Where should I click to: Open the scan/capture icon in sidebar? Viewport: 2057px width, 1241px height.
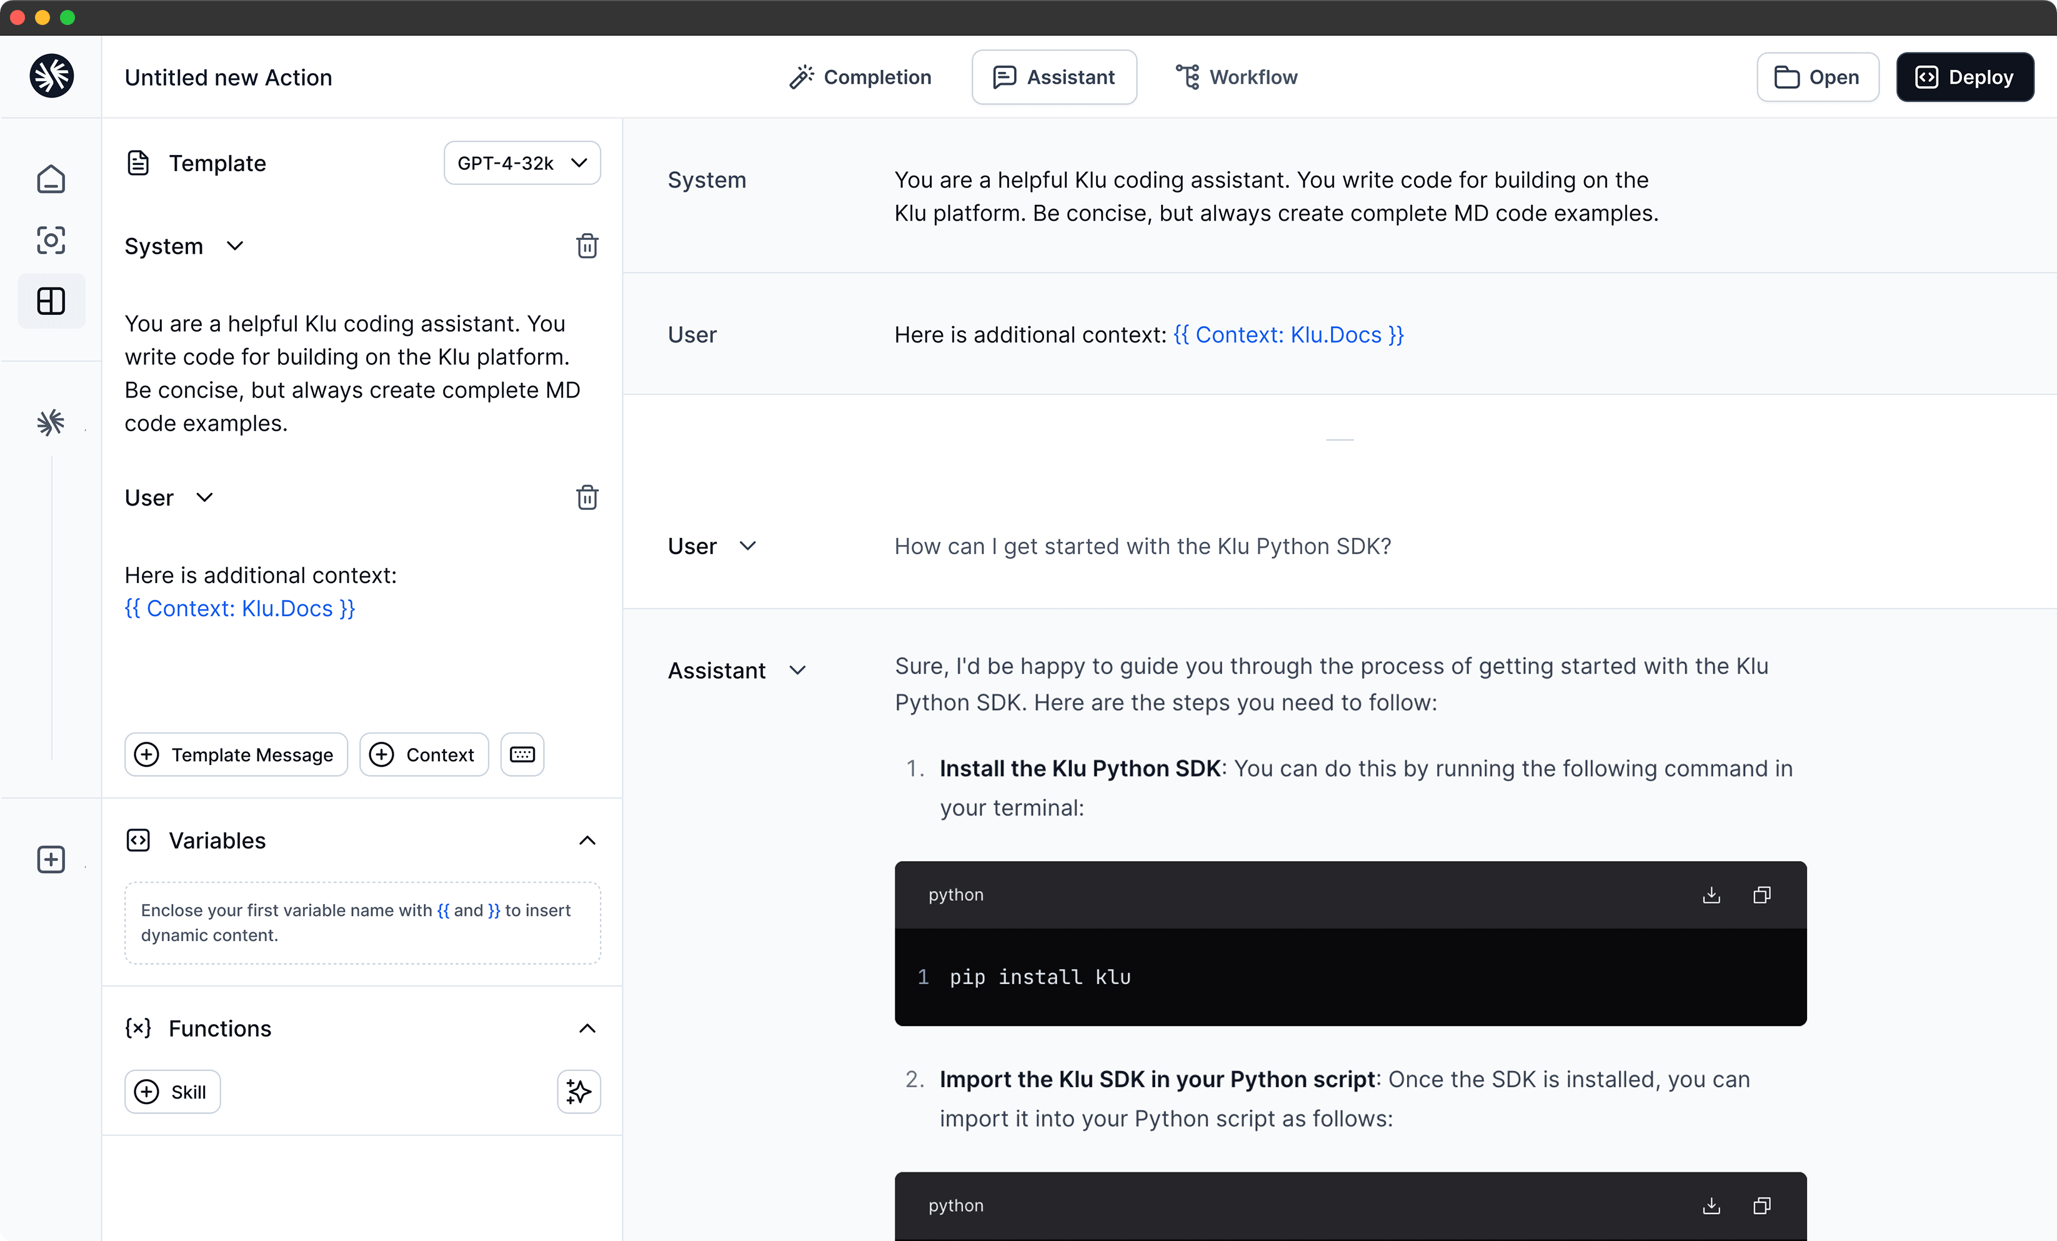51,241
